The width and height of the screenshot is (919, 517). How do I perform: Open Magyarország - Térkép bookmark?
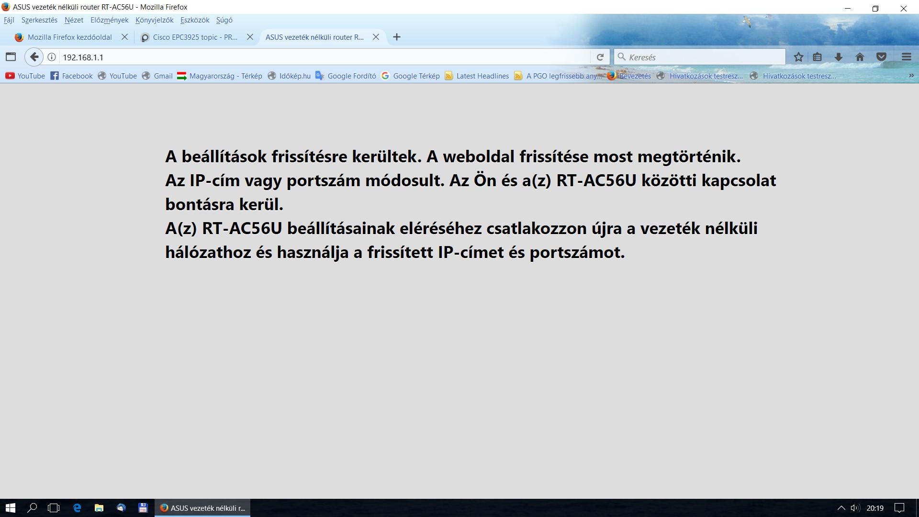[x=220, y=76]
